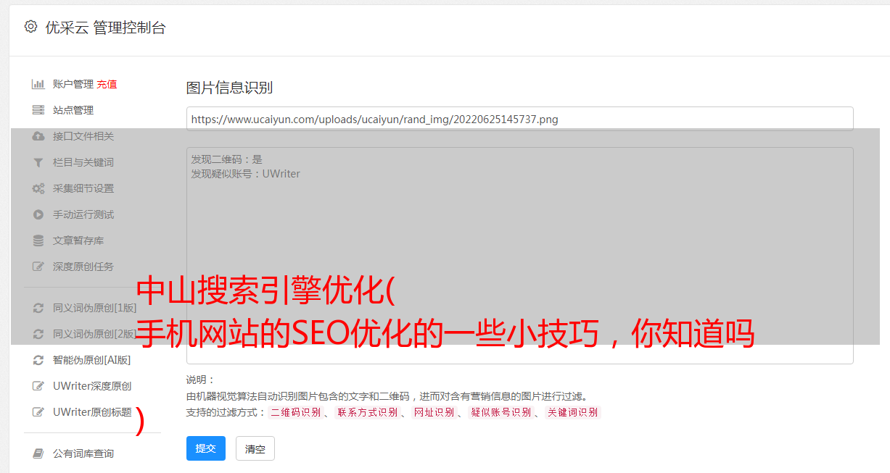
Task: Open 文章暂存库 page
Action: (78, 240)
